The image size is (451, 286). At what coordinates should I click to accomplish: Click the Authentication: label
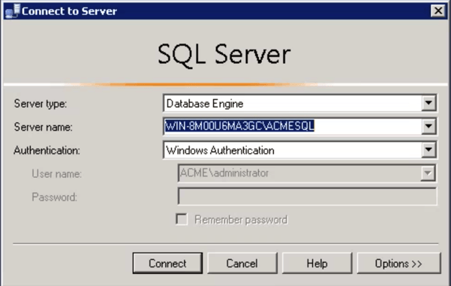pos(47,150)
